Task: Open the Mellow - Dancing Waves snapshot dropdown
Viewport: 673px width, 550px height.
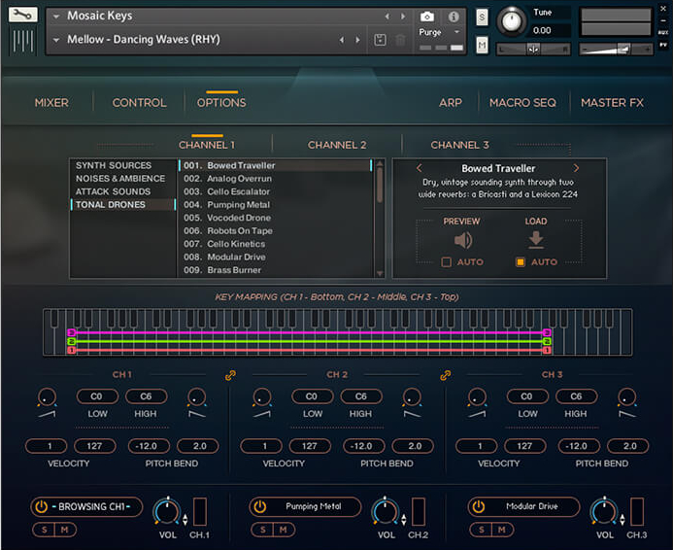Action: click(55, 40)
